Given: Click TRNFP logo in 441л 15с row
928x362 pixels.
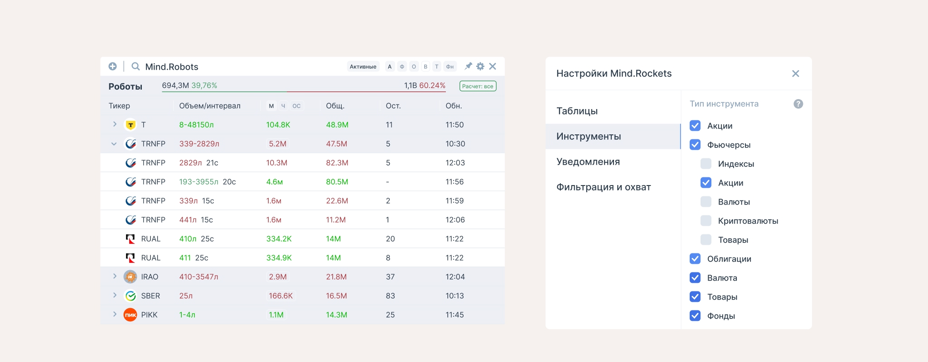Looking at the screenshot, I should [x=130, y=220].
